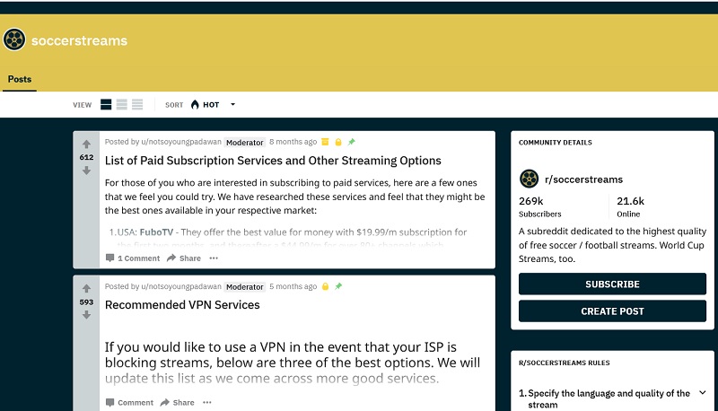This screenshot has width=718, height=411.
Task: Upvote the Recommended VPN Services post
Action: tap(86, 288)
